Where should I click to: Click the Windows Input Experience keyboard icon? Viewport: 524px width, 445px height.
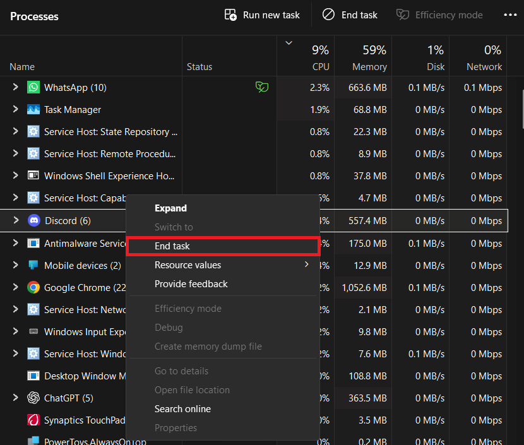tap(33, 331)
